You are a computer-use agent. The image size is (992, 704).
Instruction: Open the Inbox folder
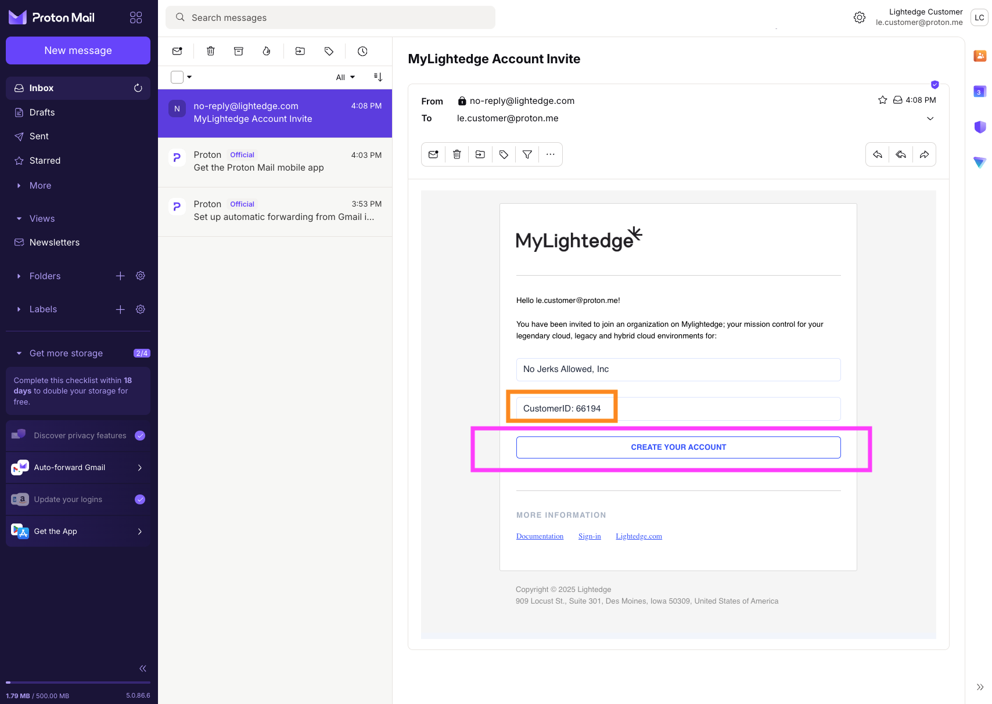tap(78, 88)
